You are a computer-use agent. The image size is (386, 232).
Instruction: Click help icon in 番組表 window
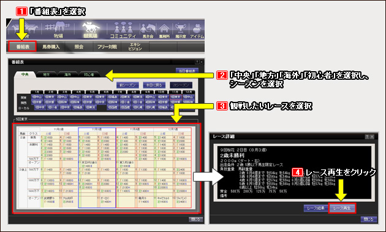tap(197, 62)
